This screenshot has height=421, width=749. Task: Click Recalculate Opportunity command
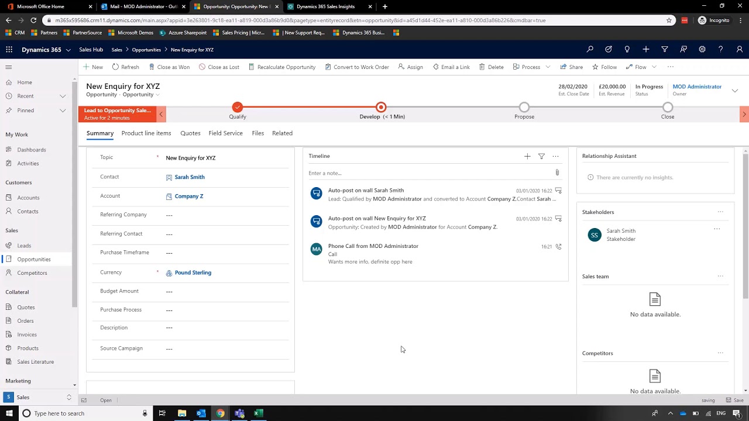(282, 67)
